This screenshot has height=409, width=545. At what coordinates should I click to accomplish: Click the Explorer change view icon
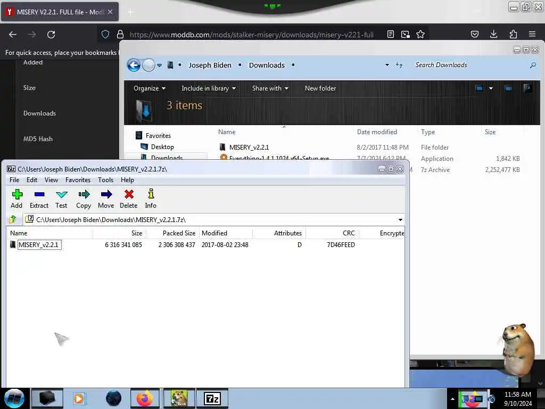480,88
